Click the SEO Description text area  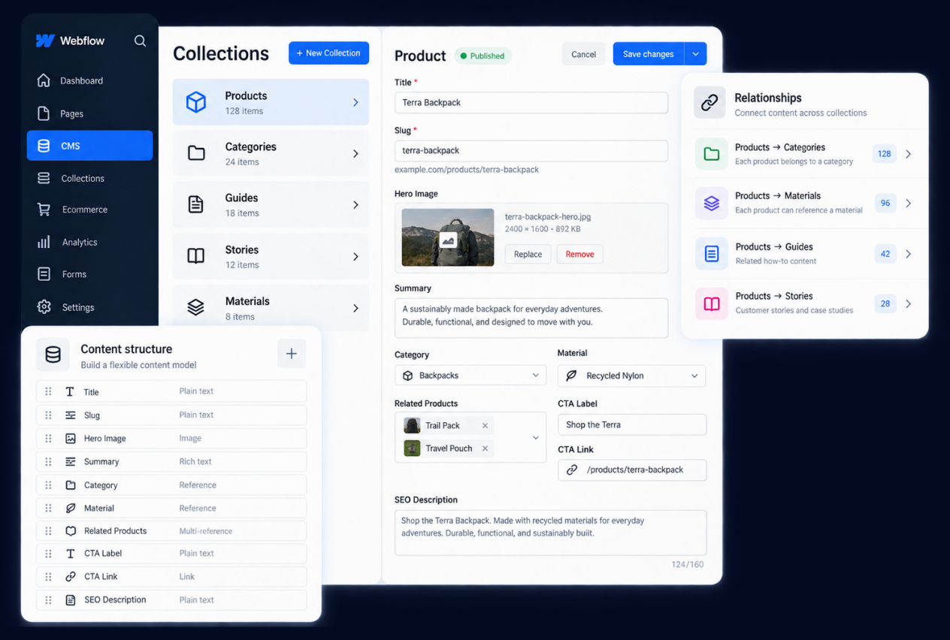[550, 533]
